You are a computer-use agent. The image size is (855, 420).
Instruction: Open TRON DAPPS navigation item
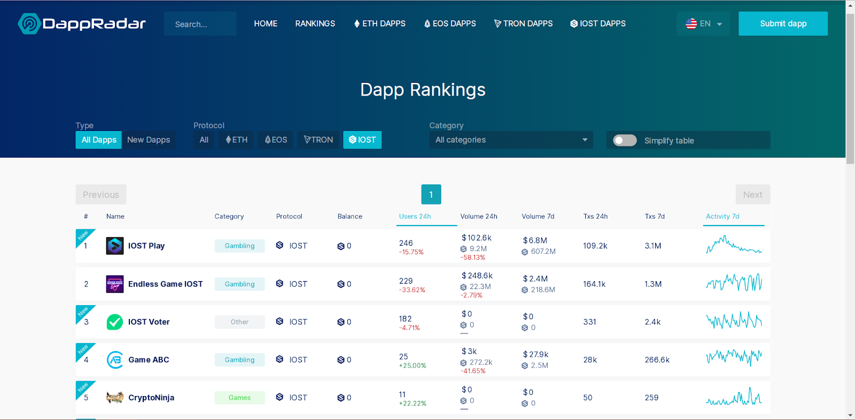(524, 24)
